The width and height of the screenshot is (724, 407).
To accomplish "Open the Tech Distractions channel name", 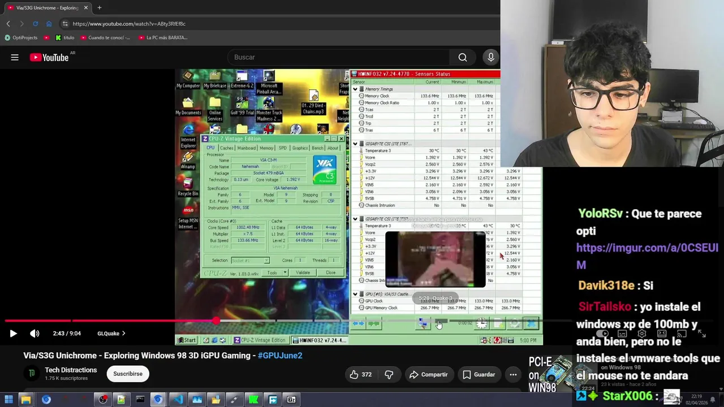I will [x=71, y=370].
